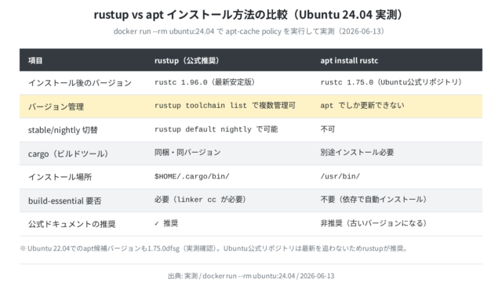This screenshot has height=282, width=502.
Task: Click the cell 'rustup default nightly で可能'
Action: tap(216, 129)
